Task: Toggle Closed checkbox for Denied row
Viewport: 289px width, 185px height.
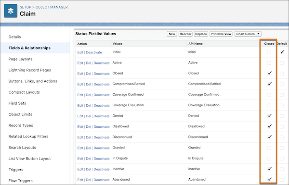Action: point(269,116)
